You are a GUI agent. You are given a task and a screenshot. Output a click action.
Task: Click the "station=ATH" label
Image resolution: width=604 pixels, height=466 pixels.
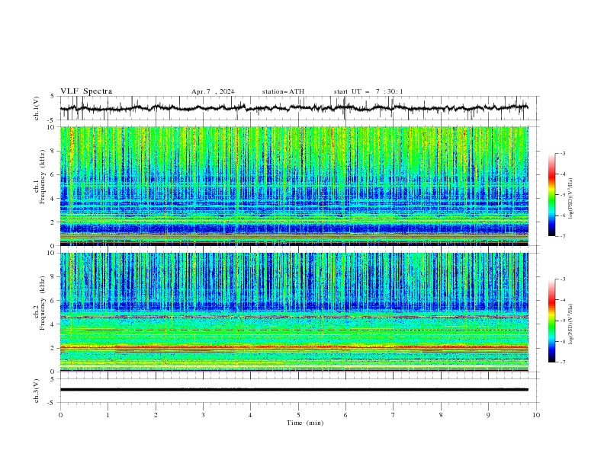pos(283,91)
